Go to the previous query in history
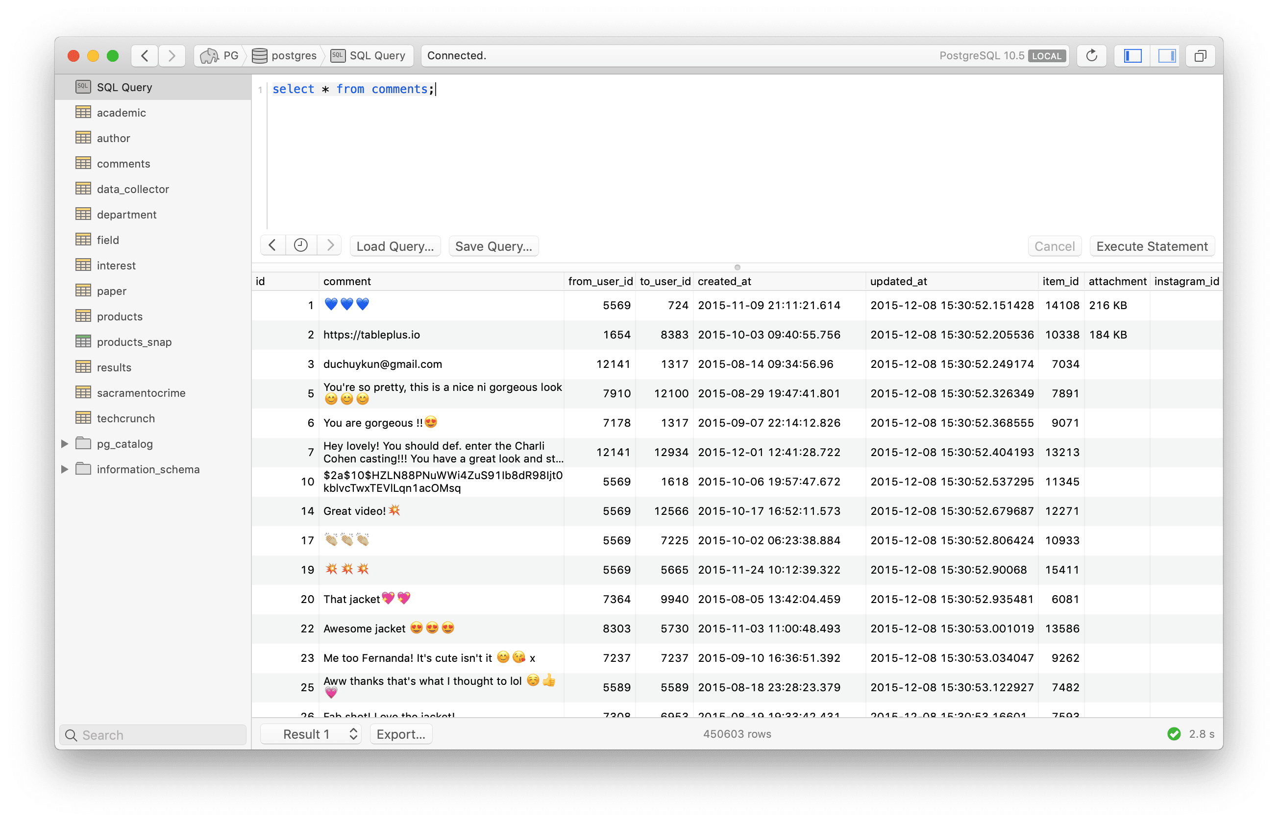The height and width of the screenshot is (822, 1278). [273, 245]
